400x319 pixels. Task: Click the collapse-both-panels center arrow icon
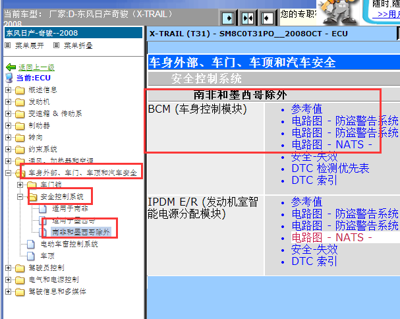pos(248,18)
